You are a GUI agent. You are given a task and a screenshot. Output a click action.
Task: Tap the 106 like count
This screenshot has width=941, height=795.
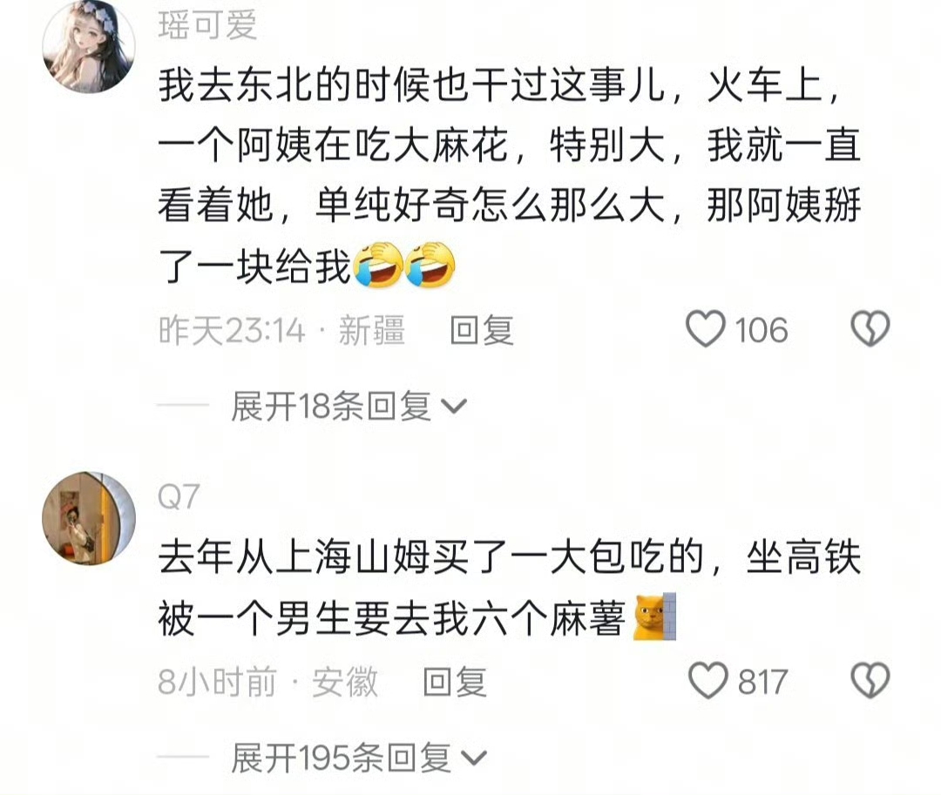tap(762, 330)
